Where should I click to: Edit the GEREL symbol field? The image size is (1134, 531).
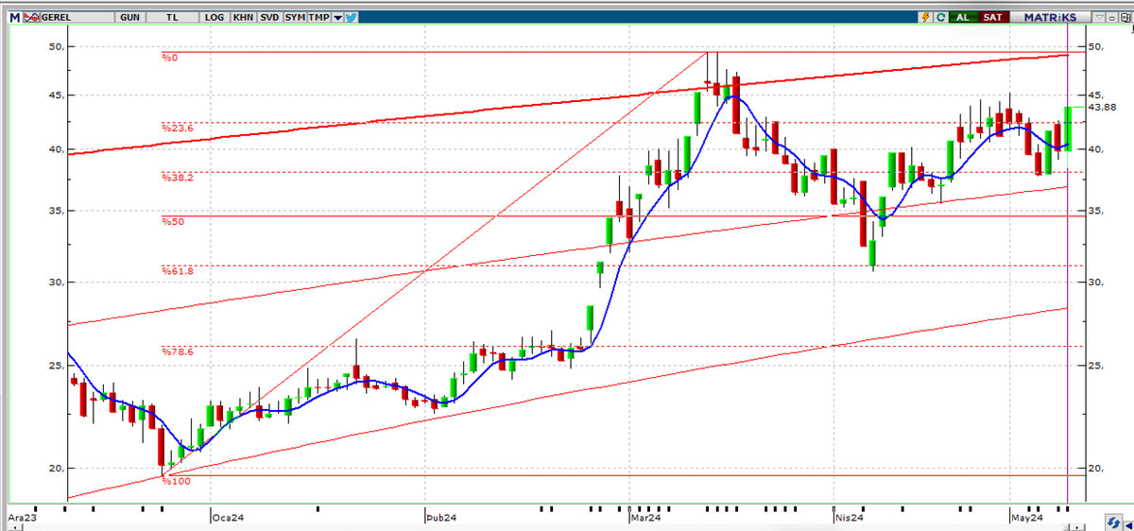(x=77, y=17)
